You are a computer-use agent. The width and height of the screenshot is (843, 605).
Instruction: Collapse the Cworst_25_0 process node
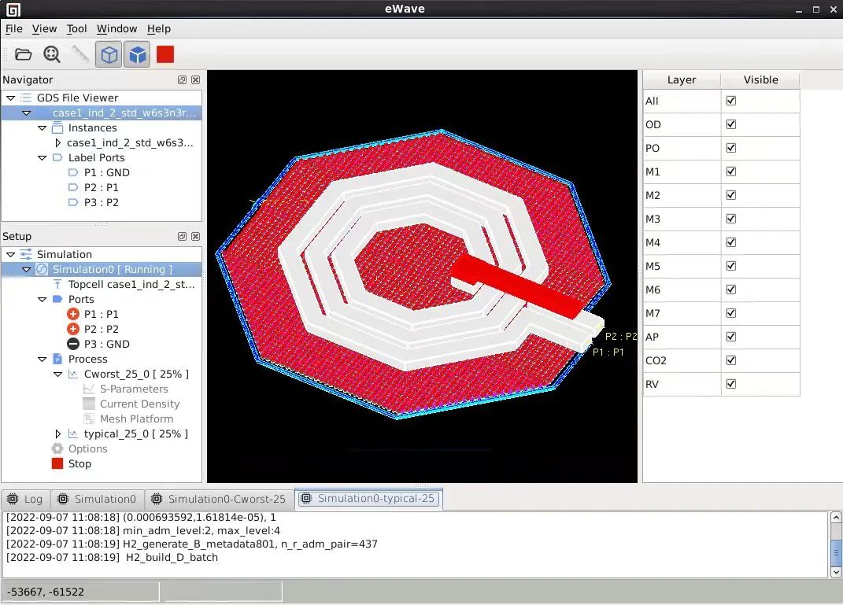pyautogui.click(x=57, y=374)
